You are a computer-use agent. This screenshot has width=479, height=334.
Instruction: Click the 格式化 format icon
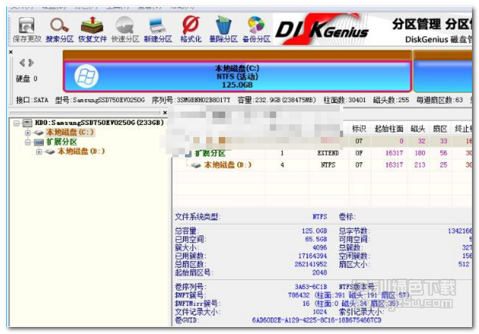191,29
